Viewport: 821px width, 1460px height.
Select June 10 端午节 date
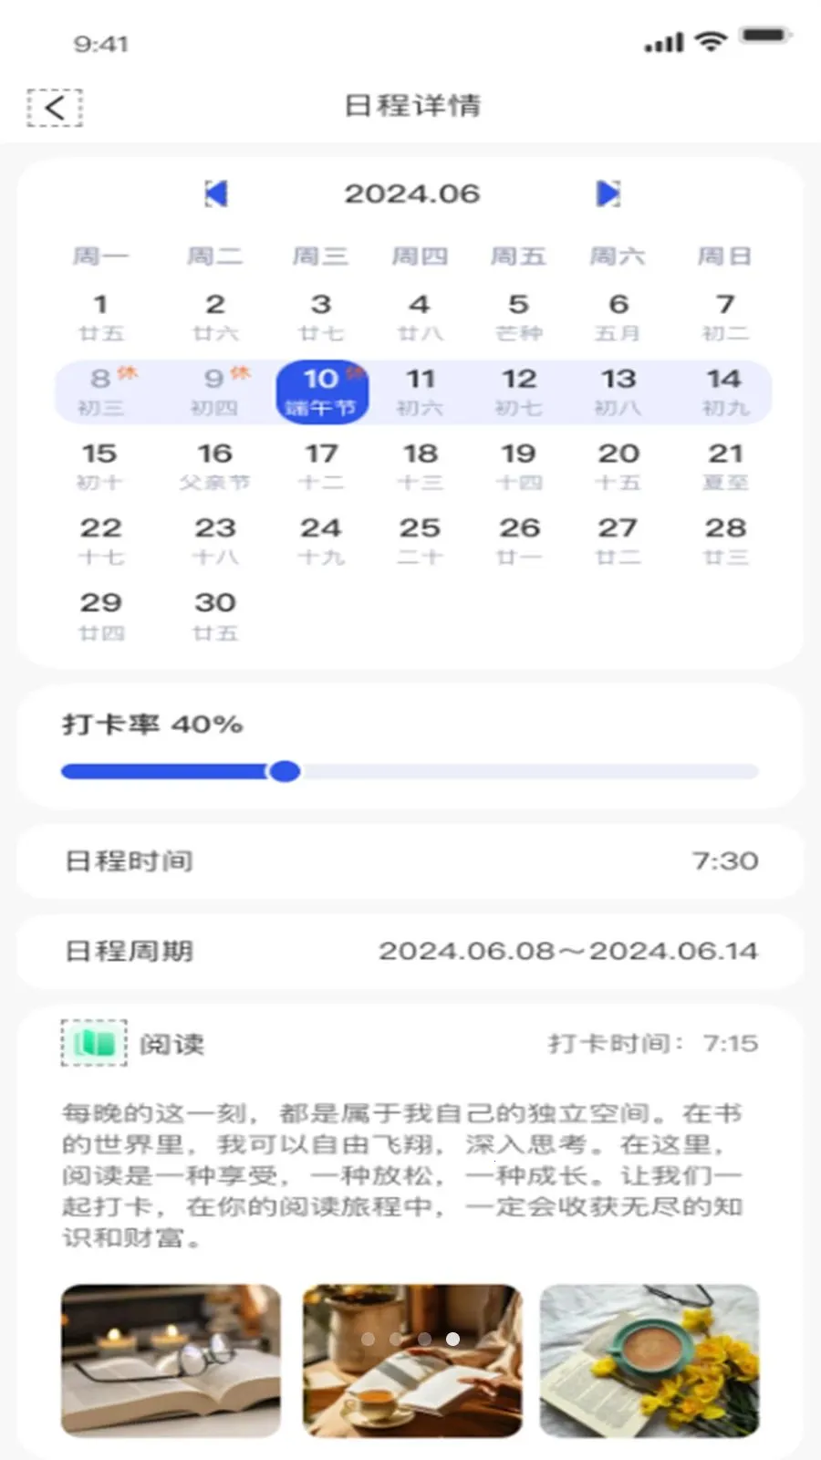(x=322, y=391)
